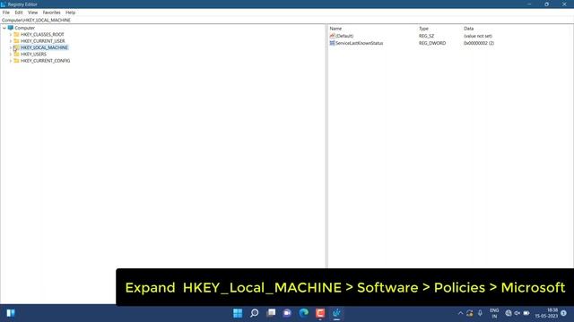This screenshot has width=574, height=322.
Task: Click the Name column header
Action: point(335,29)
